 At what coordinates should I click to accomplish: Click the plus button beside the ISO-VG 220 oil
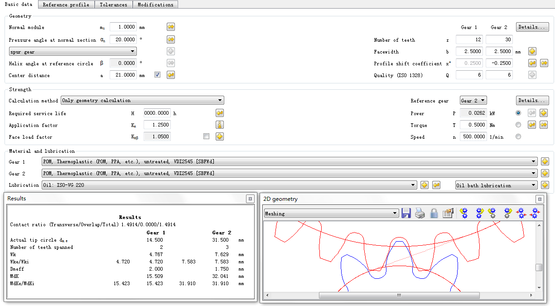point(425,185)
